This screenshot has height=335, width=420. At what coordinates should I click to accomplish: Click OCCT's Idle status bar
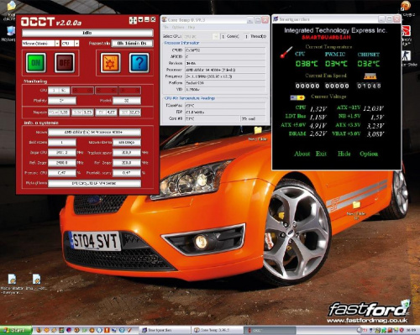(87, 33)
